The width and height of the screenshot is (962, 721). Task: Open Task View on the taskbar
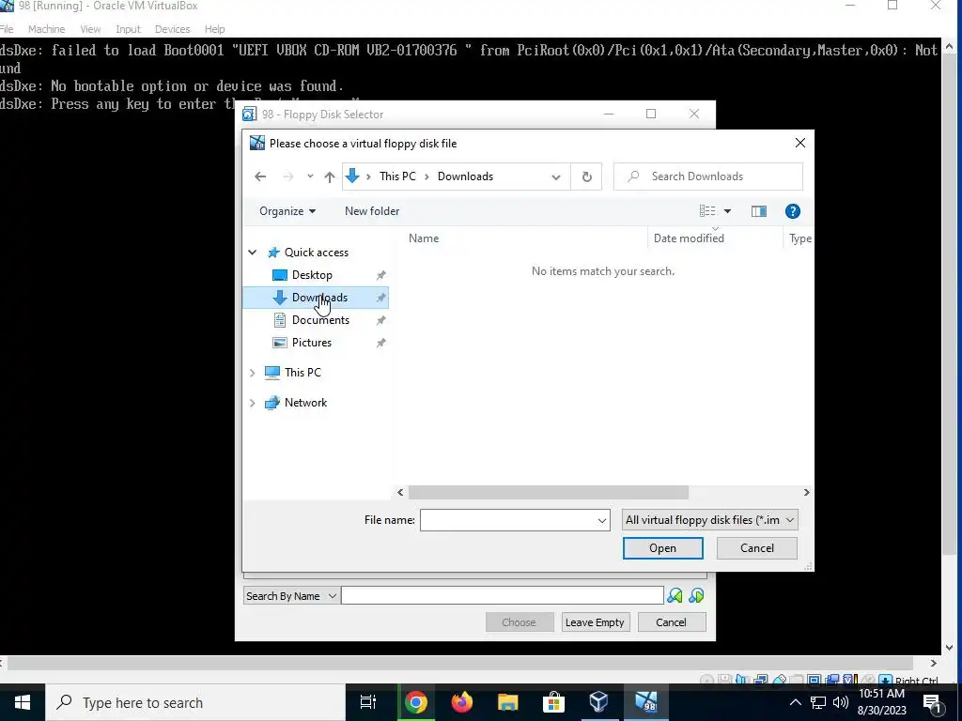368,702
